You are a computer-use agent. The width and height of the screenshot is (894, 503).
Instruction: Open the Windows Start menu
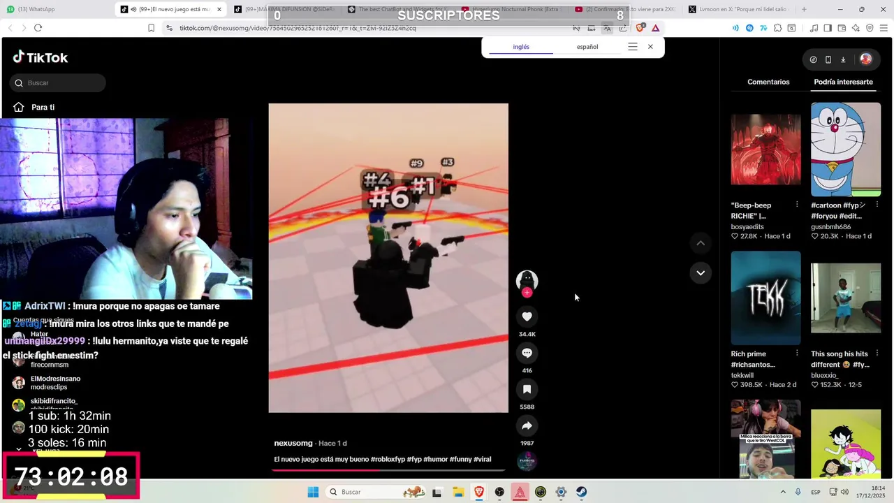point(313,492)
